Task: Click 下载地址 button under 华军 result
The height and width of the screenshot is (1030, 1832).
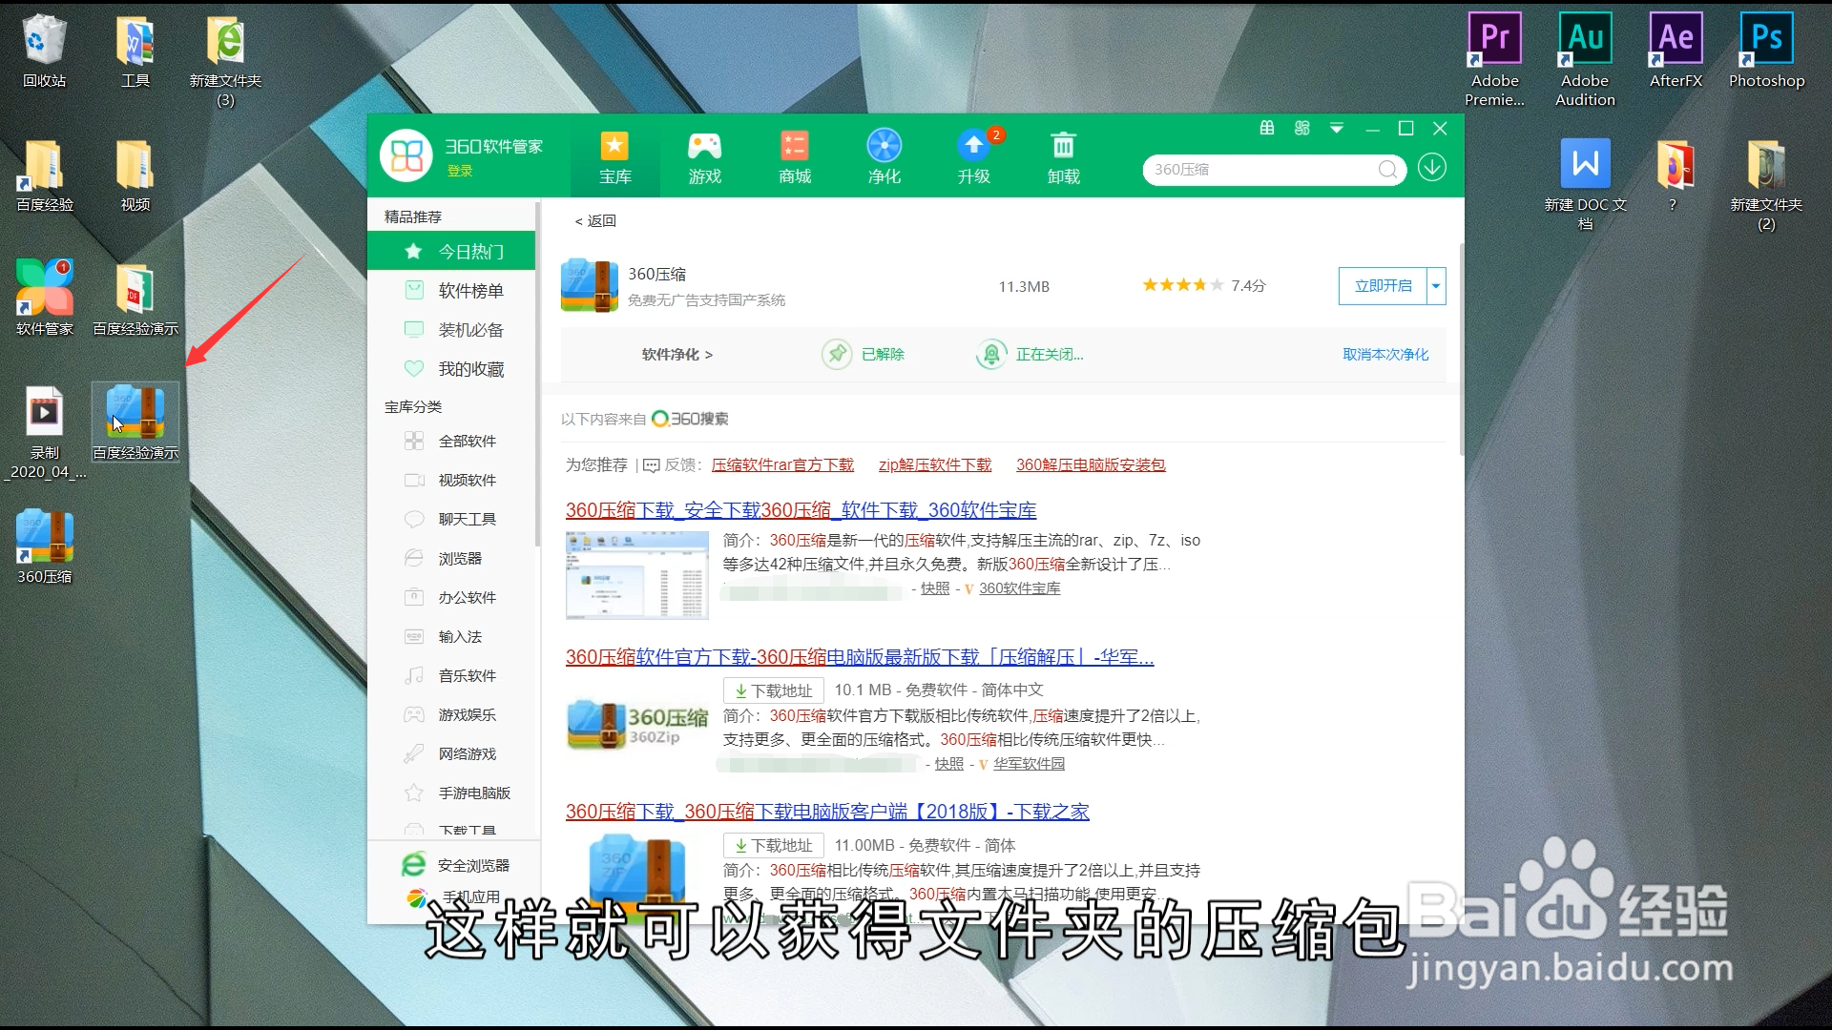Action: click(x=773, y=690)
